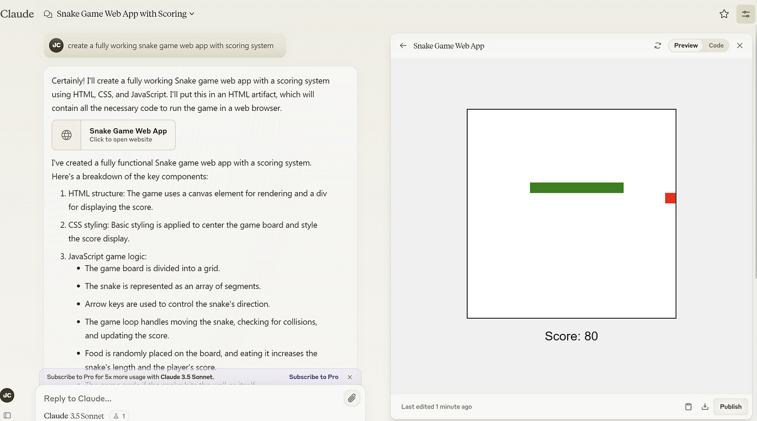
Task: Download the artifact file
Action: (x=705, y=407)
